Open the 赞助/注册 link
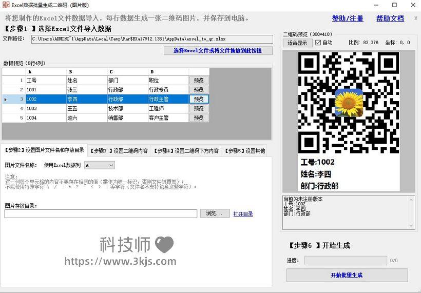 click(348, 18)
